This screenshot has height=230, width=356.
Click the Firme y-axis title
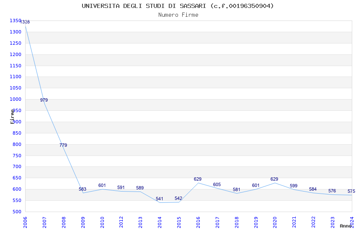13,117
